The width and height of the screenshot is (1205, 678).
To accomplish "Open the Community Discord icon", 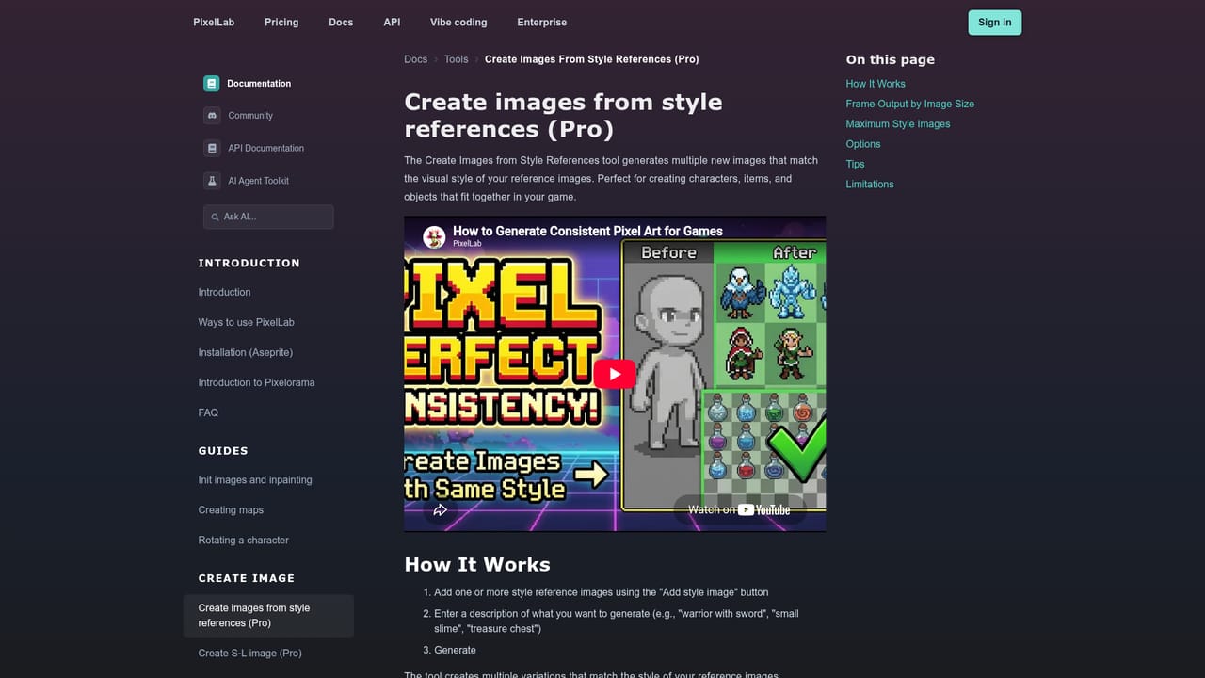I will coord(212,116).
